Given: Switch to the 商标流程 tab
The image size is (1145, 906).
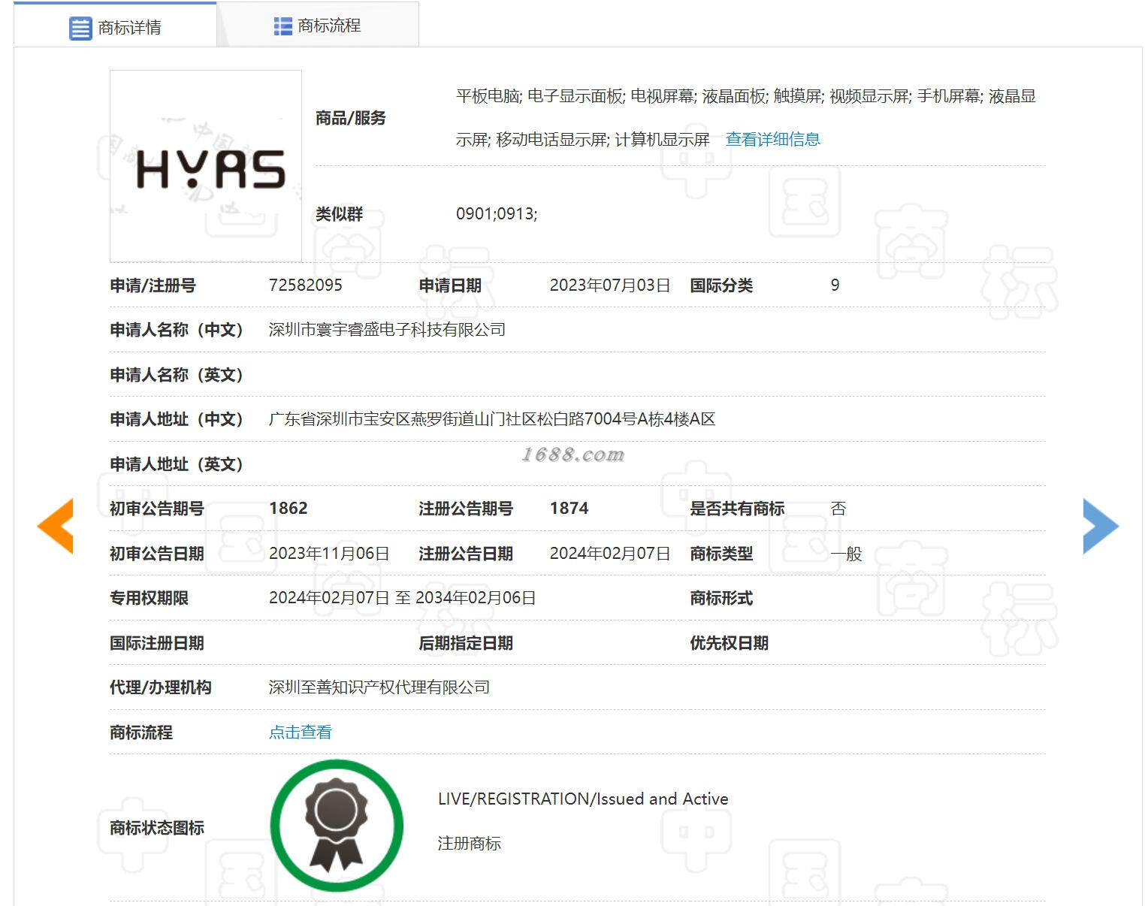Looking at the screenshot, I should pyautogui.click(x=318, y=26).
